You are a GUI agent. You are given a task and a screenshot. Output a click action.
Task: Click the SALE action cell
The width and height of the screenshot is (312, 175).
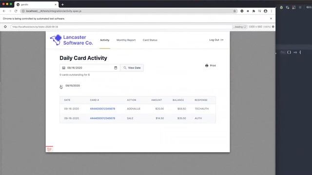tap(130, 118)
